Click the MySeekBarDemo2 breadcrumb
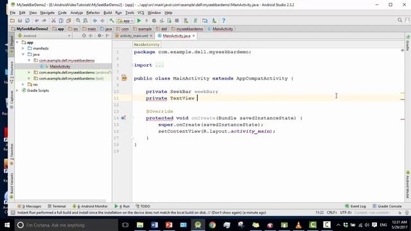 click(x=30, y=29)
